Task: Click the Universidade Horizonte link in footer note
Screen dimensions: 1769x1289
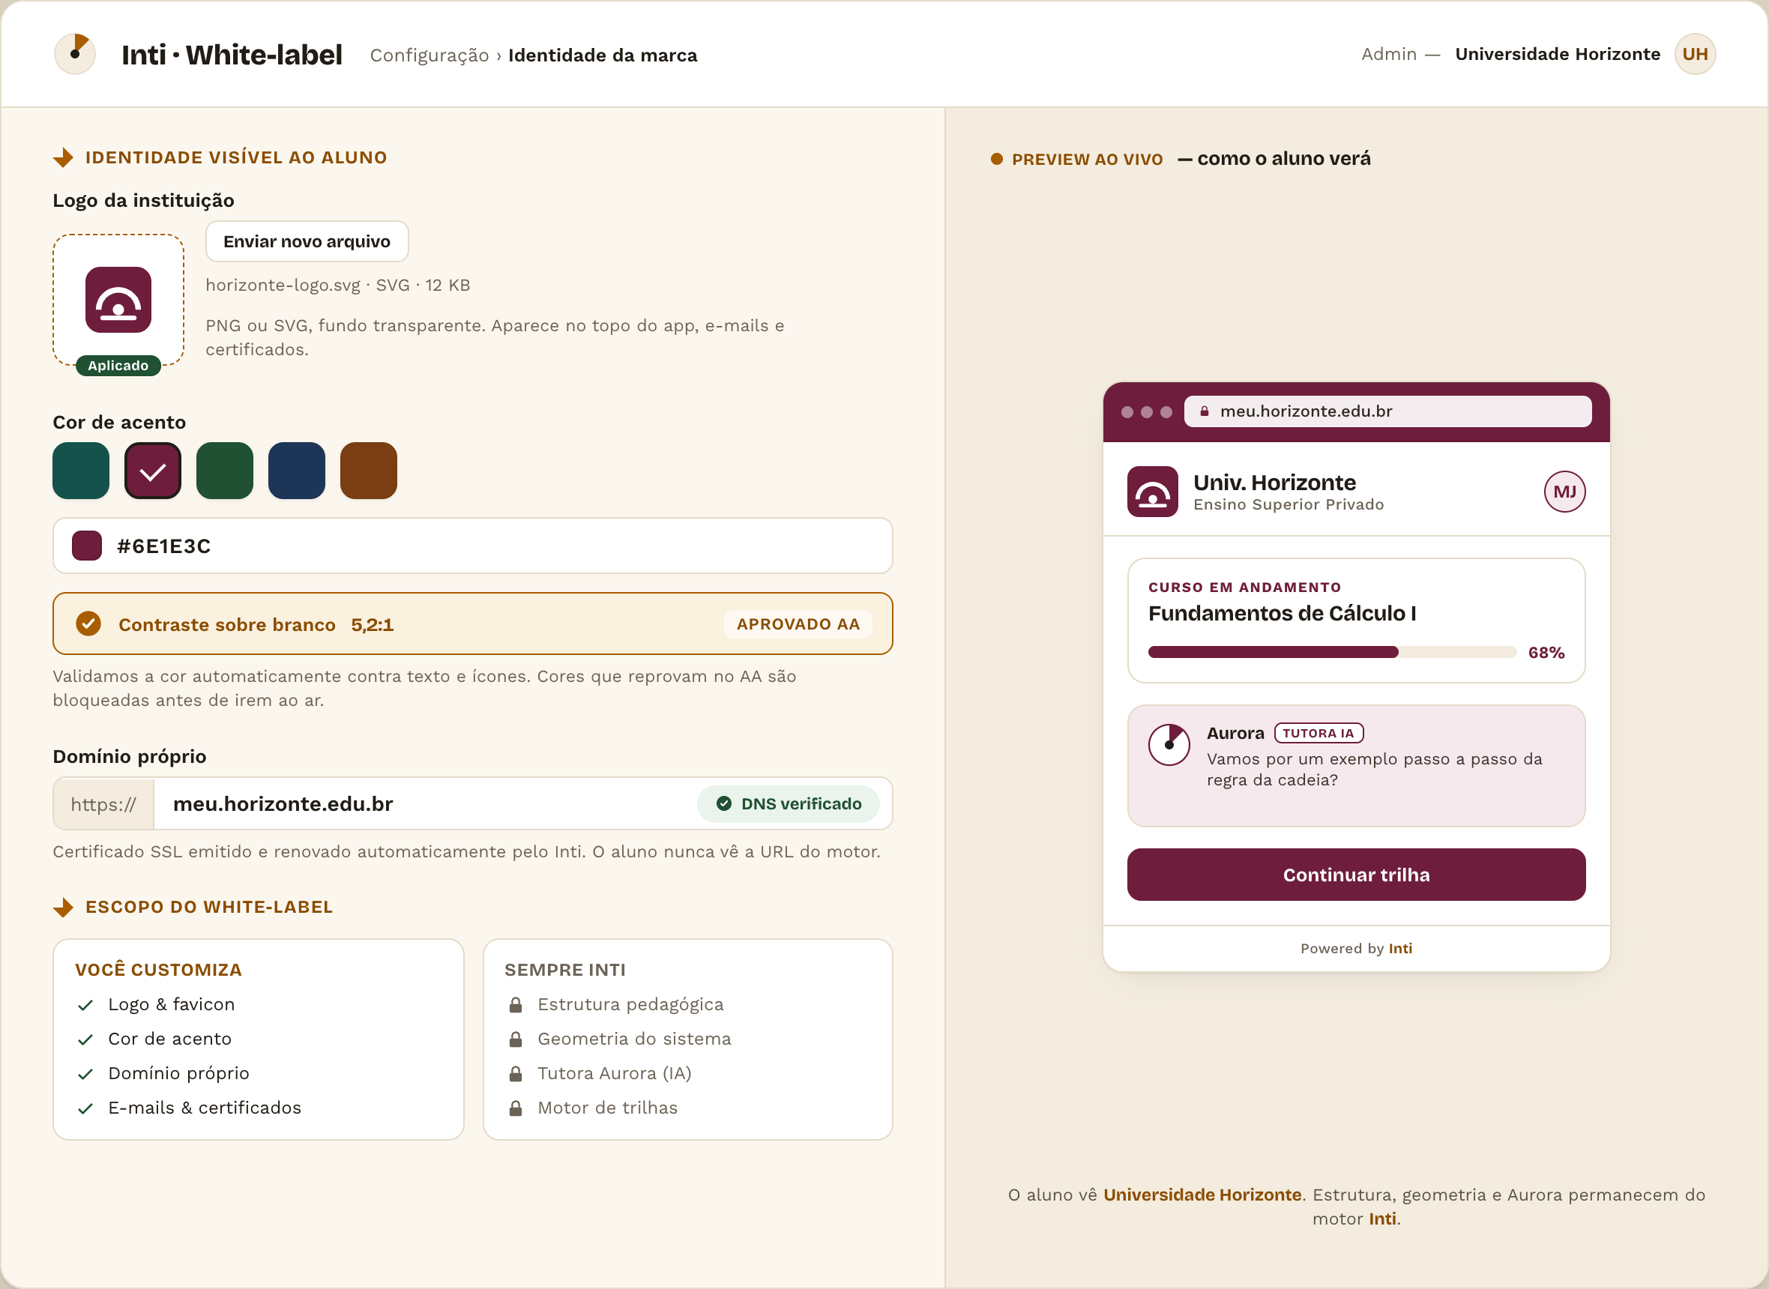Action: click(x=1202, y=1195)
